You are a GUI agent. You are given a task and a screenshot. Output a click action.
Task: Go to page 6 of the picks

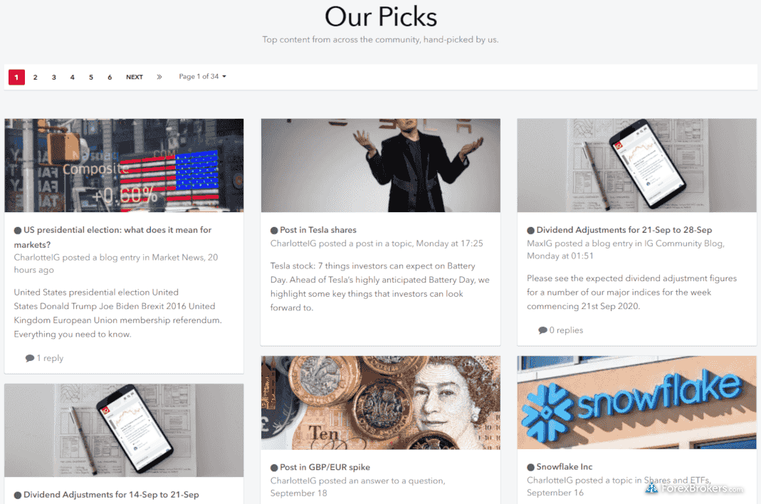tap(110, 77)
